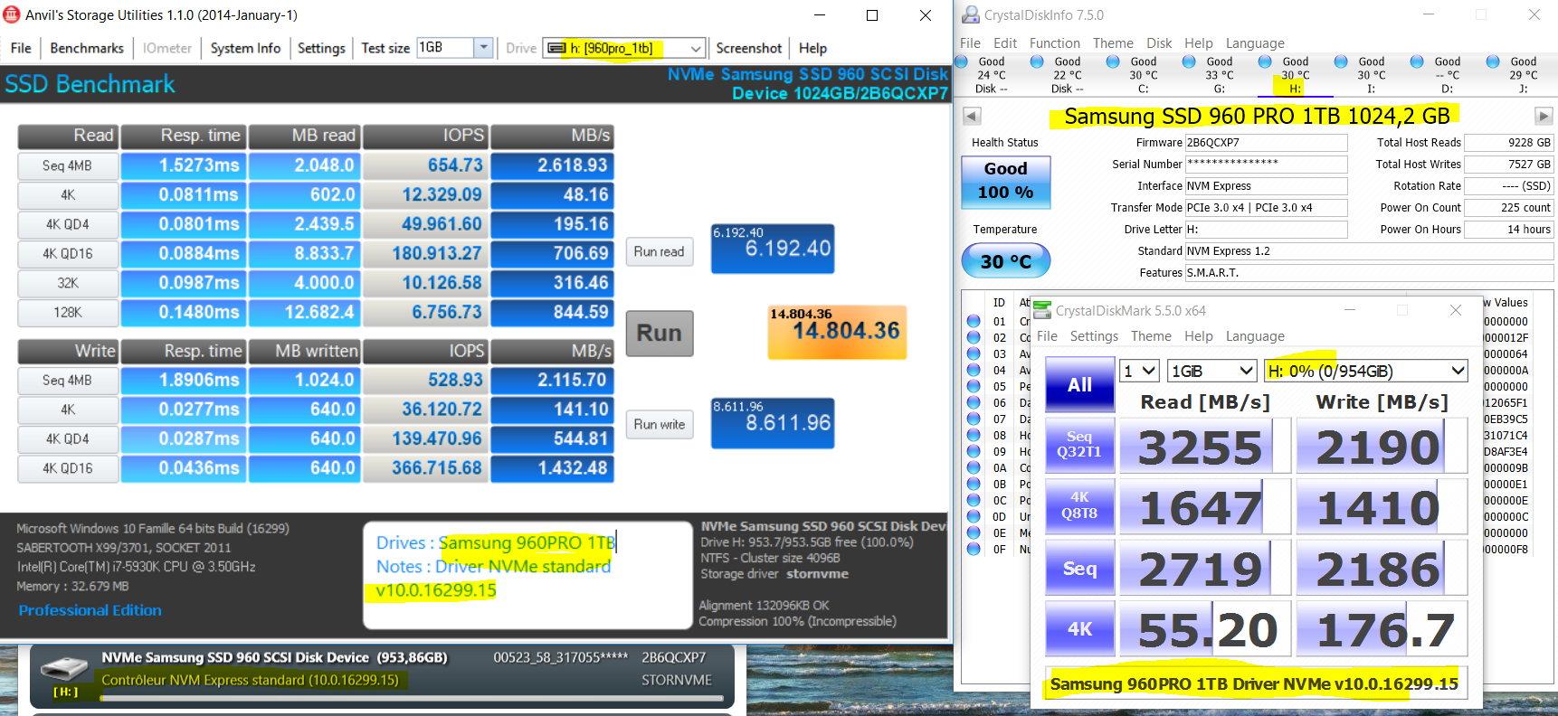Go to previous disk with left arrow
Image resolution: width=1558 pixels, height=716 pixels.
coord(972,116)
